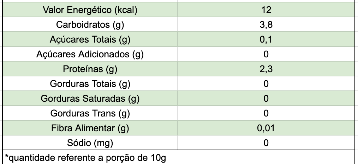The height and width of the screenshot is (164, 358).
Task: Click the protein value 2,3
Action: pyautogui.click(x=266, y=69)
